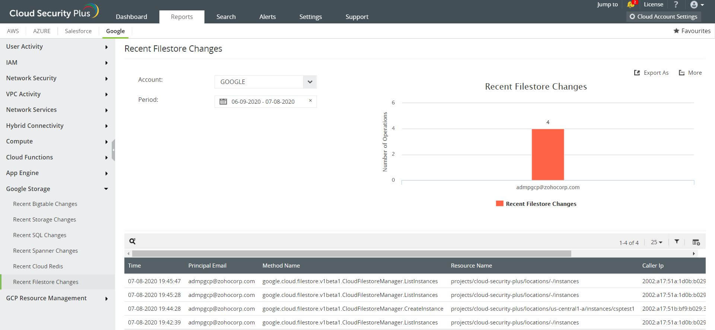Click the csptest1 resource name cell

click(x=543, y=309)
